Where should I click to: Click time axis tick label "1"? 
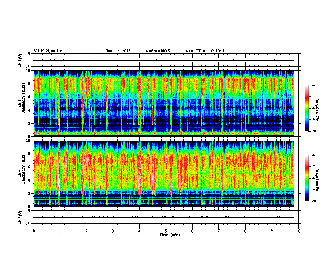(60, 231)
